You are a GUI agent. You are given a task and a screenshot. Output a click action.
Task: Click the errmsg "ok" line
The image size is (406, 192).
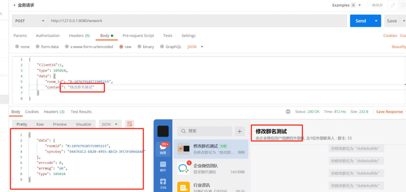(52, 168)
